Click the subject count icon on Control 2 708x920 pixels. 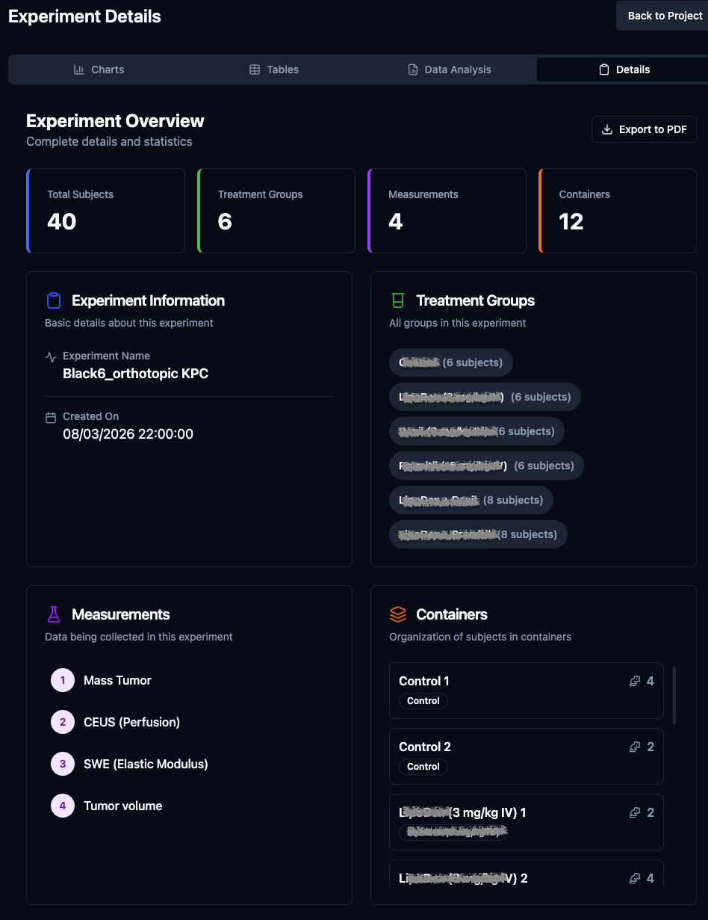click(x=636, y=747)
